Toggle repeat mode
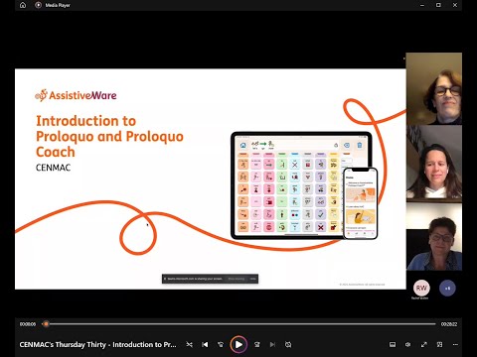 [x=288, y=344]
